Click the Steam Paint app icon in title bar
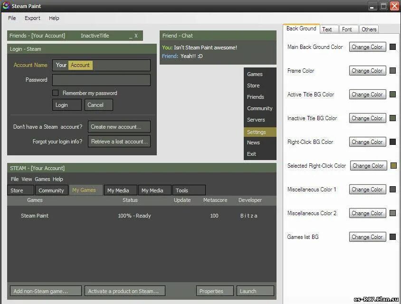Image resolution: width=401 pixels, height=304 pixels. (6, 6)
